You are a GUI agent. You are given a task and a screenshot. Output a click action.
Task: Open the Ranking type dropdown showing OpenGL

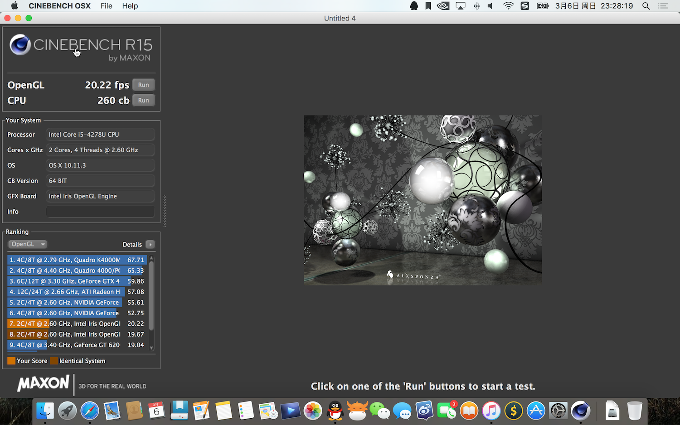27,244
